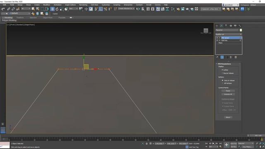265x149 pixels.
Task: Toggle the Spinner Snap icon
Action: click(x=110, y=9)
